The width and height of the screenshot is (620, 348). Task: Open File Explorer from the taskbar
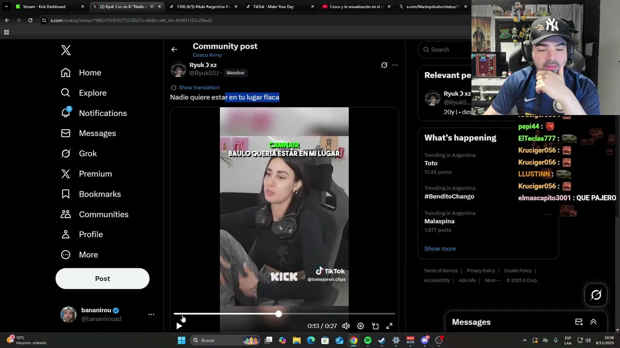[x=296, y=340]
